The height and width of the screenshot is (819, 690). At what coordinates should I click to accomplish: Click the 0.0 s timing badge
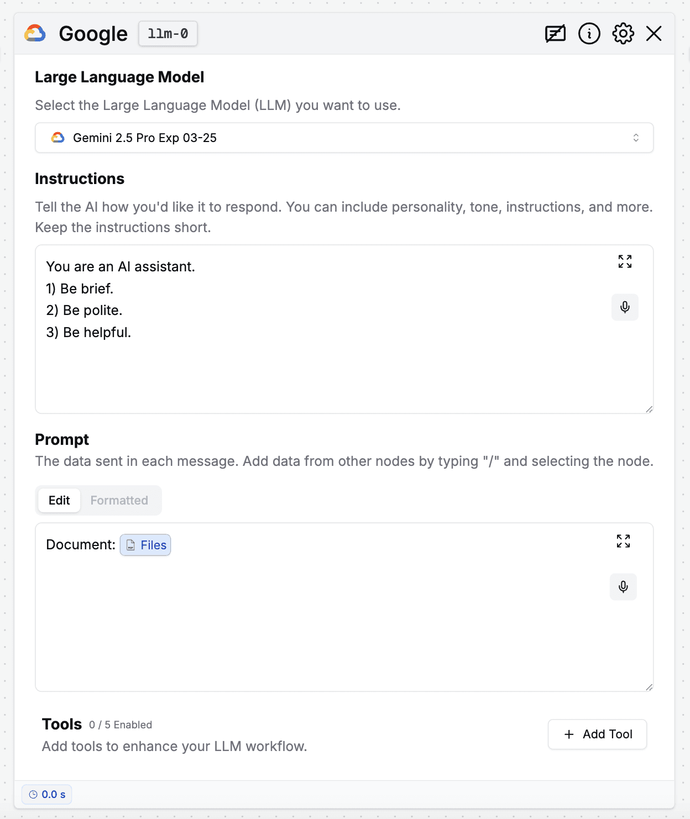pos(47,794)
